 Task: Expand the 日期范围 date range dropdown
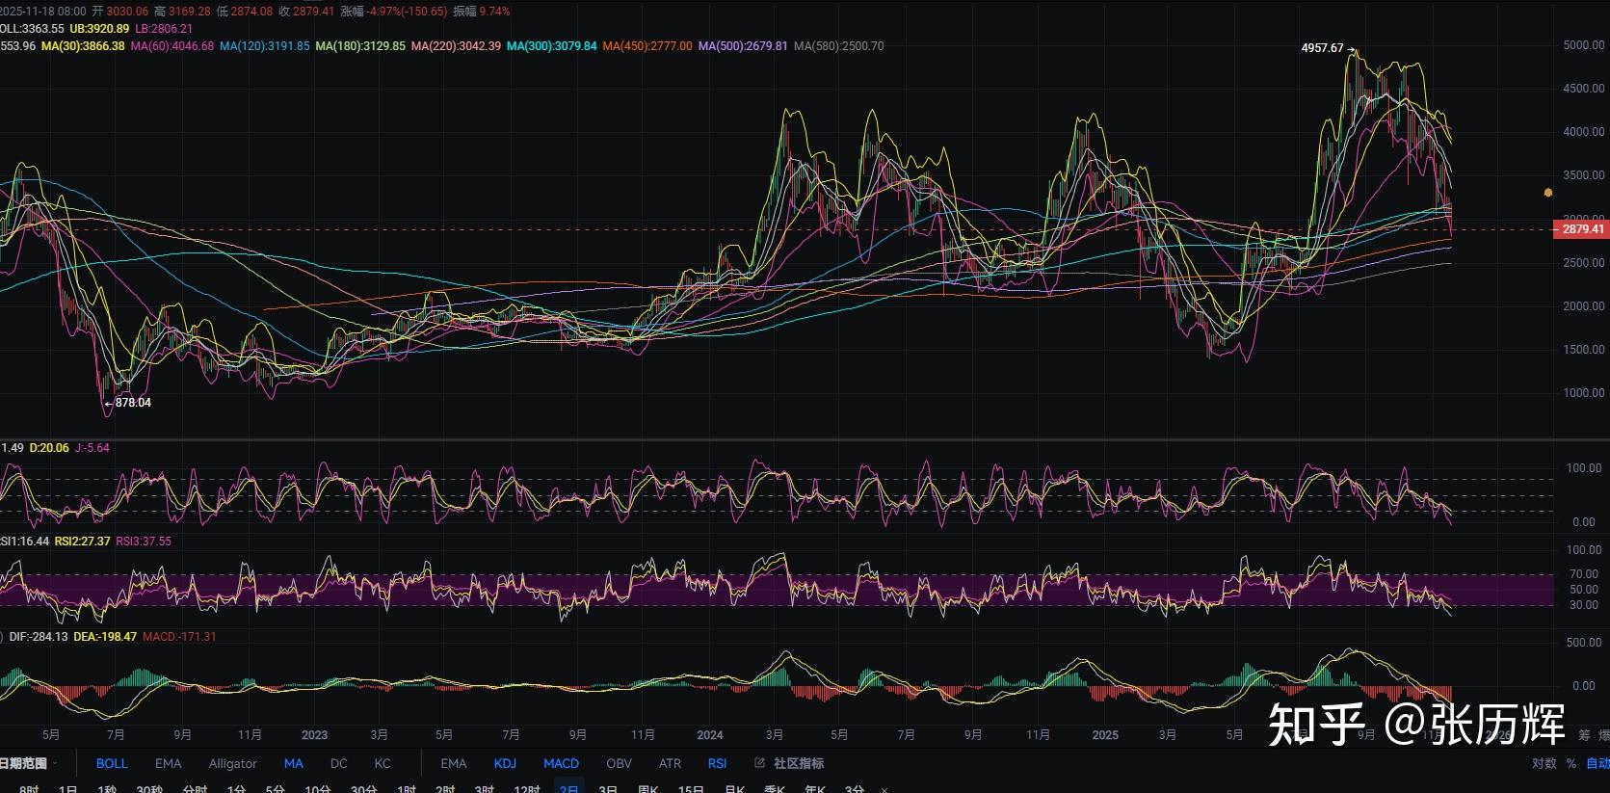pyautogui.click(x=27, y=763)
